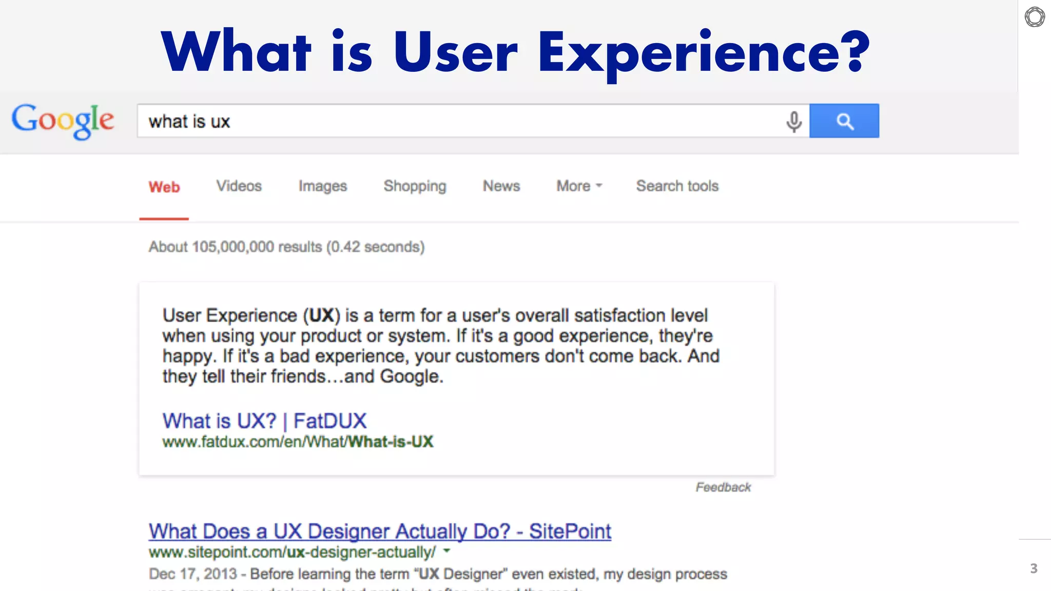Click the www.fatdux.com URL text

tap(298, 442)
